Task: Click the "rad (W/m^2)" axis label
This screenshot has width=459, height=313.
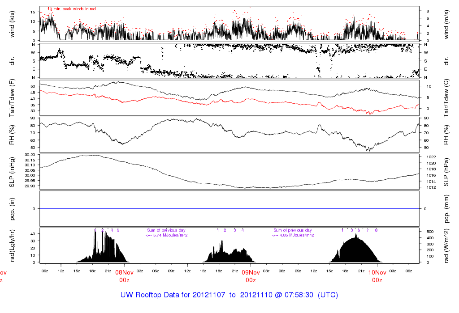Action: tap(446, 245)
